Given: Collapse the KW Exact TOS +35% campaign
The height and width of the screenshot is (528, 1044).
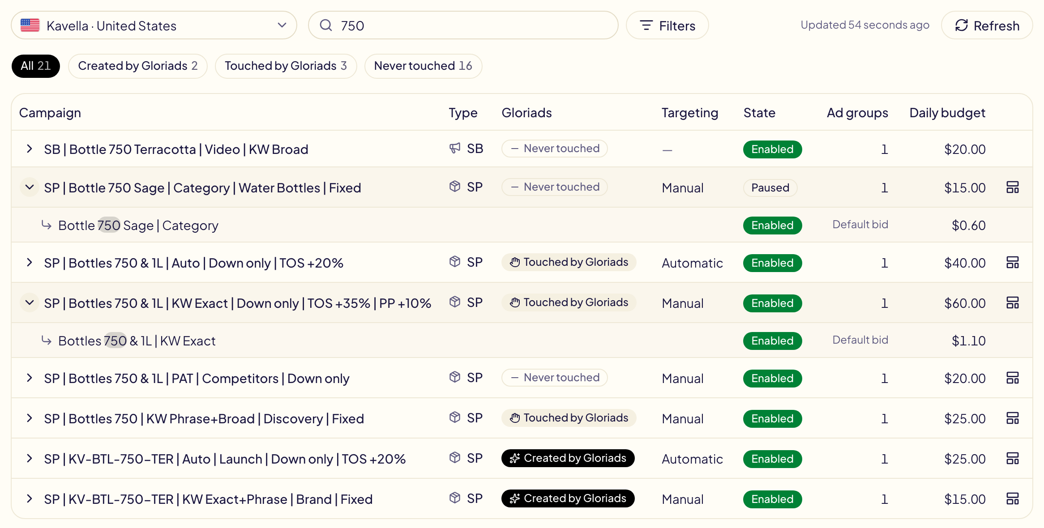Looking at the screenshot, I should coord(30,303).
